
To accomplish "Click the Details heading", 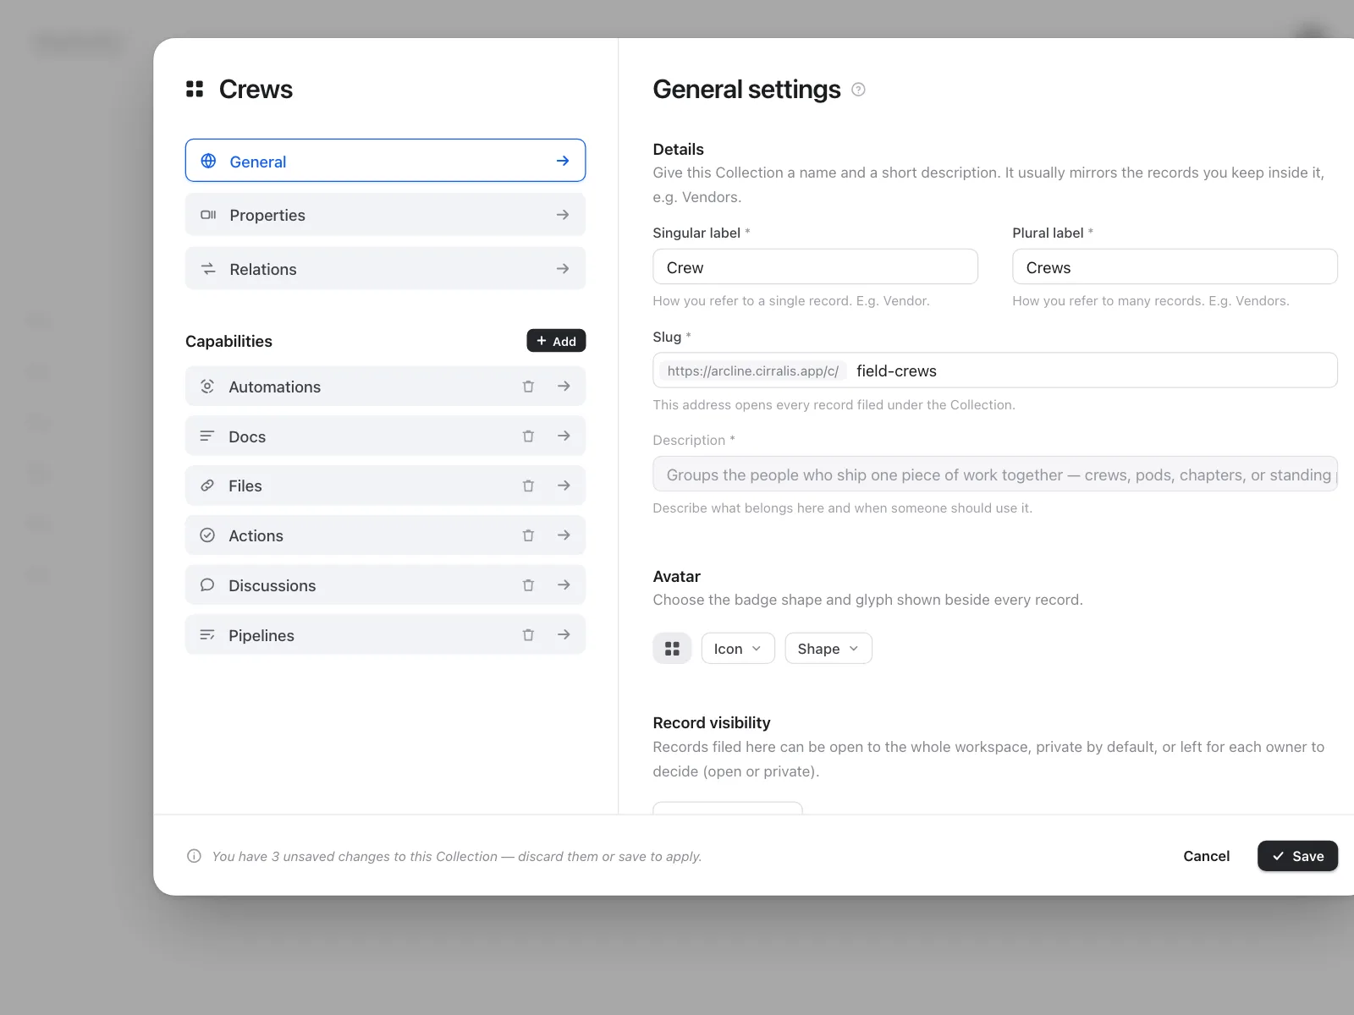I will pyautogui.click(x=679, y=149).
